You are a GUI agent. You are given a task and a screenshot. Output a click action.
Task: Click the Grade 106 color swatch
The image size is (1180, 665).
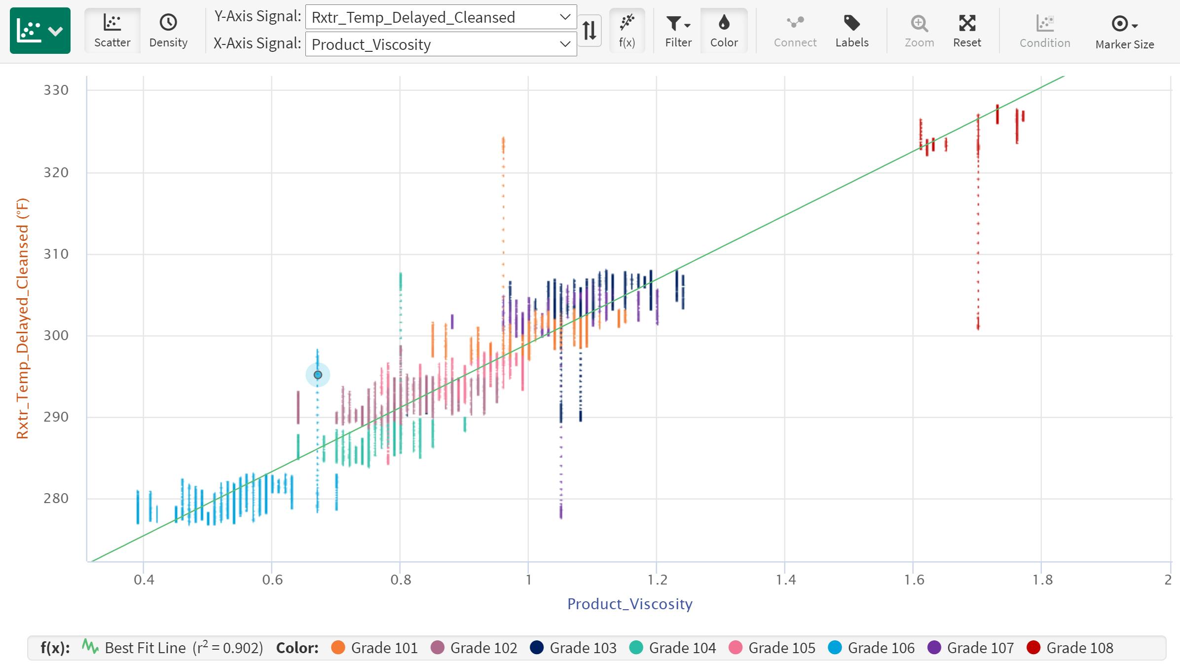click(x=834, y=647)
